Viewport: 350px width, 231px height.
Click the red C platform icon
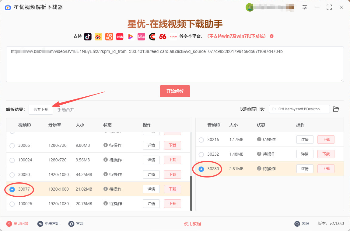(x=152, y=36)
